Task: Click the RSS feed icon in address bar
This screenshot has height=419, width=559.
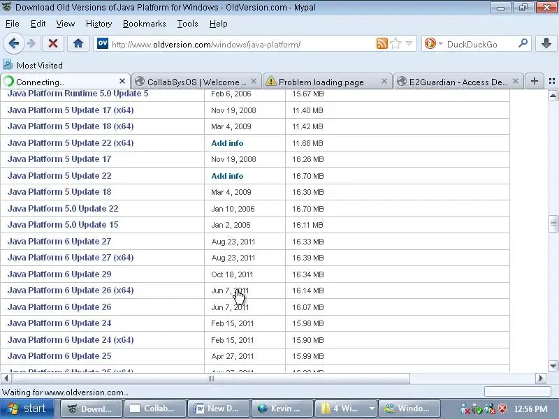Action: click(382, 43)
